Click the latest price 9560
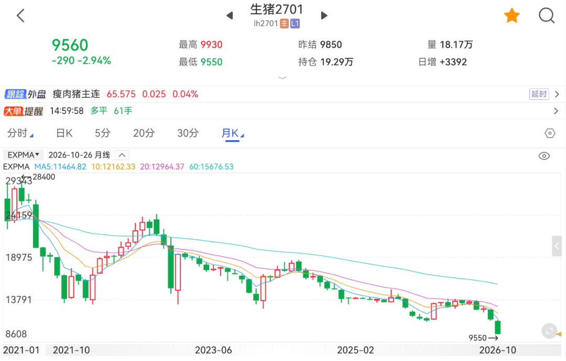This screenshot has width=566, height=361. pos(70,46)
